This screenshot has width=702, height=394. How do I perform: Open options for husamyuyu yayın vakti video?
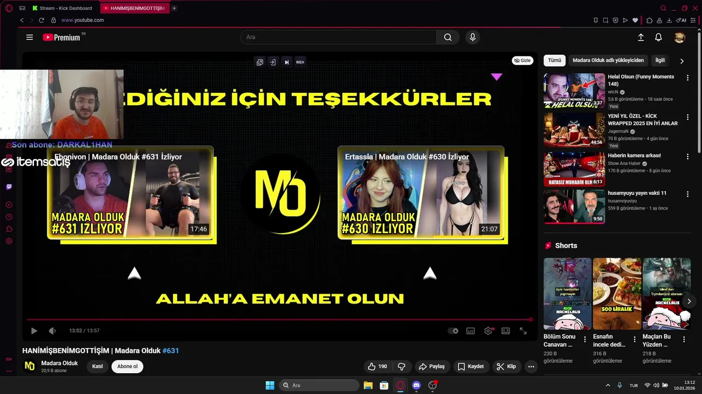pos(688,194)
